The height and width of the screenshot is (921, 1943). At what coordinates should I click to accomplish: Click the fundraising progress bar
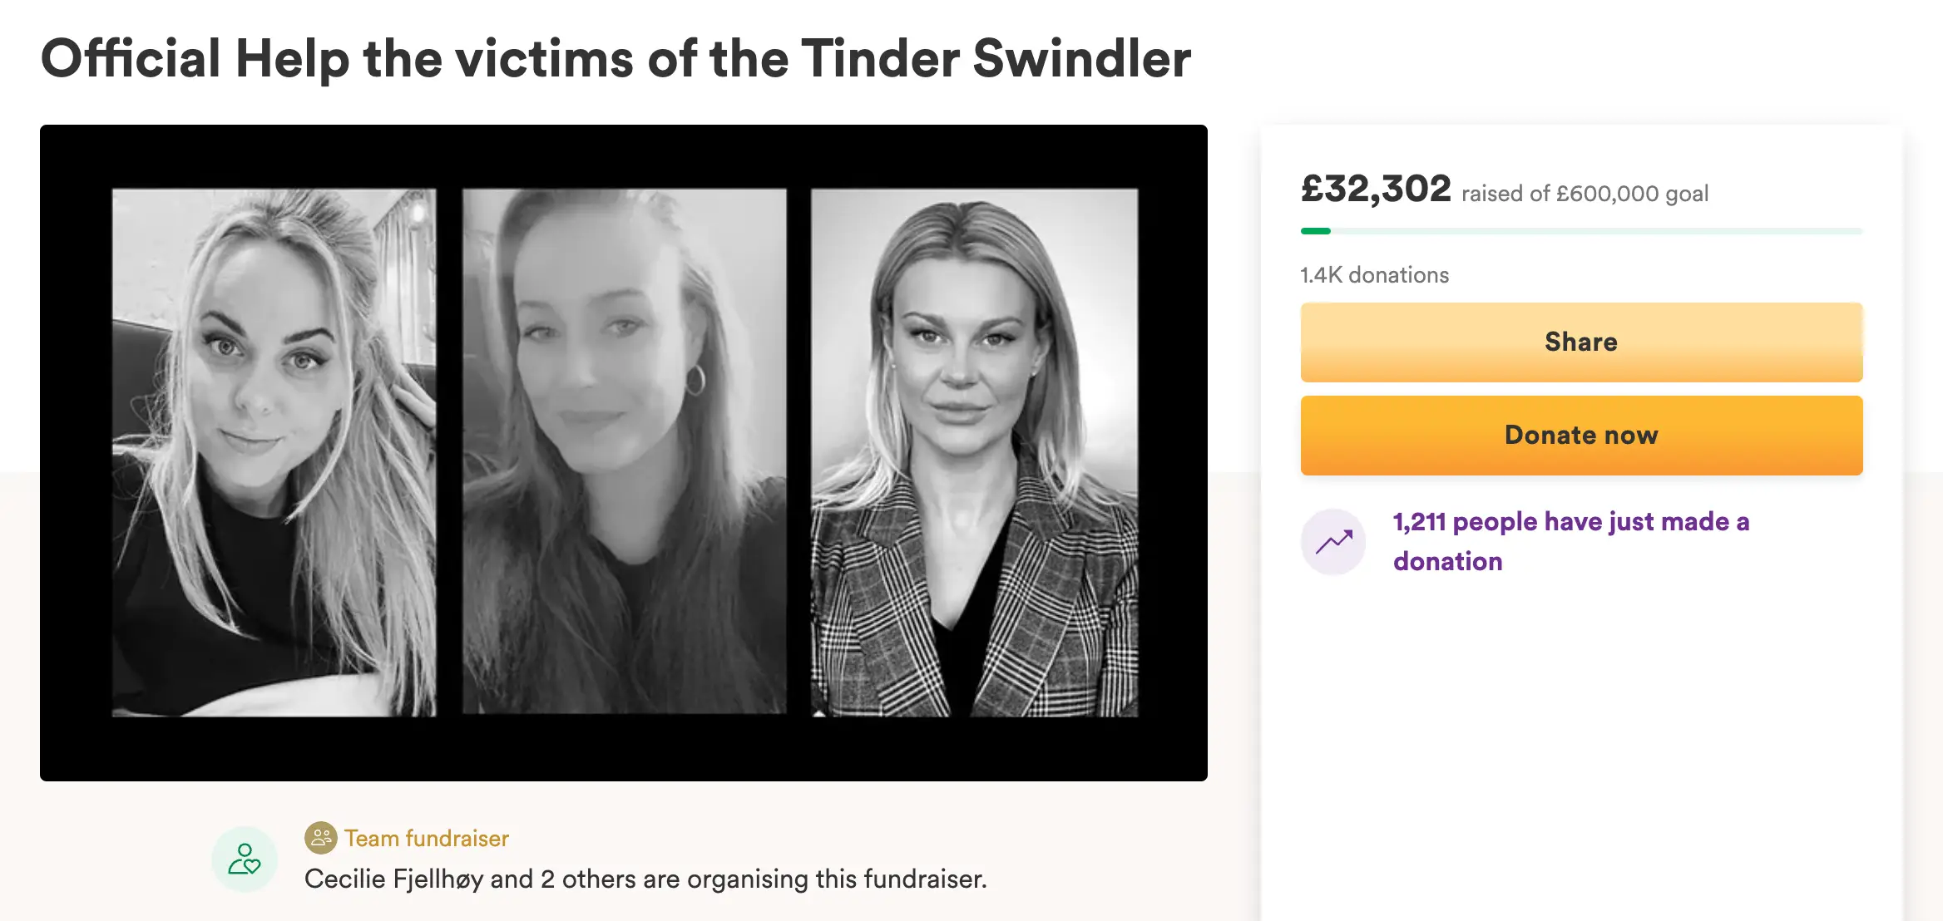tap(1580, 231)
